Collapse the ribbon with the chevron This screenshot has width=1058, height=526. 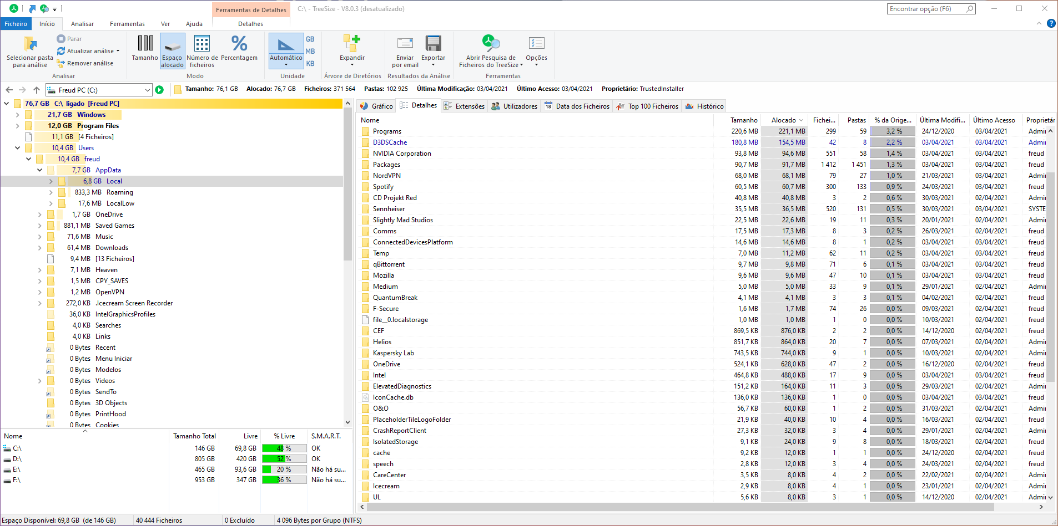(x=1039, y=23)
